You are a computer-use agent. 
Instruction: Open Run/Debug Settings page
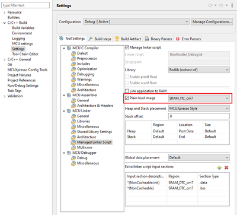[23, 86]
